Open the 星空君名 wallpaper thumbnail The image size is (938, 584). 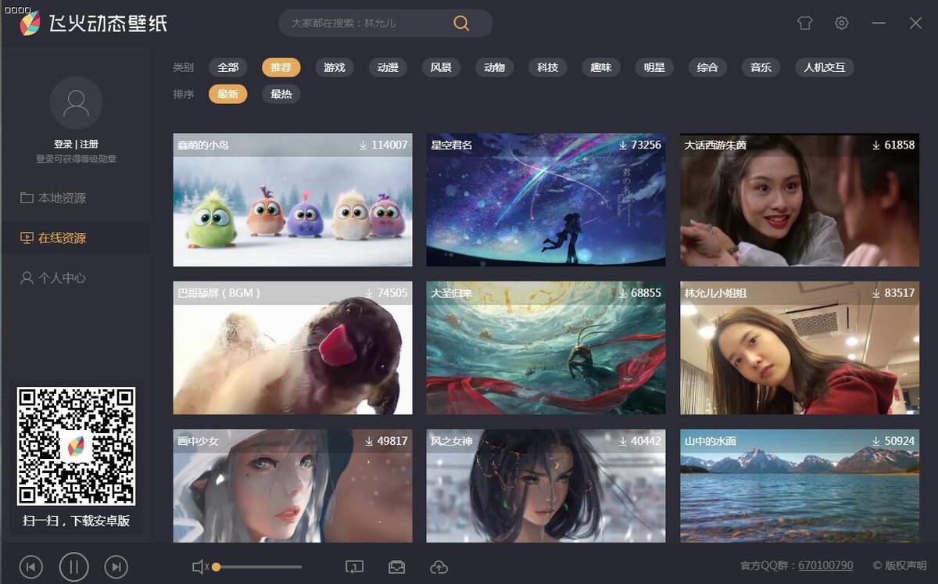[546, 200]
